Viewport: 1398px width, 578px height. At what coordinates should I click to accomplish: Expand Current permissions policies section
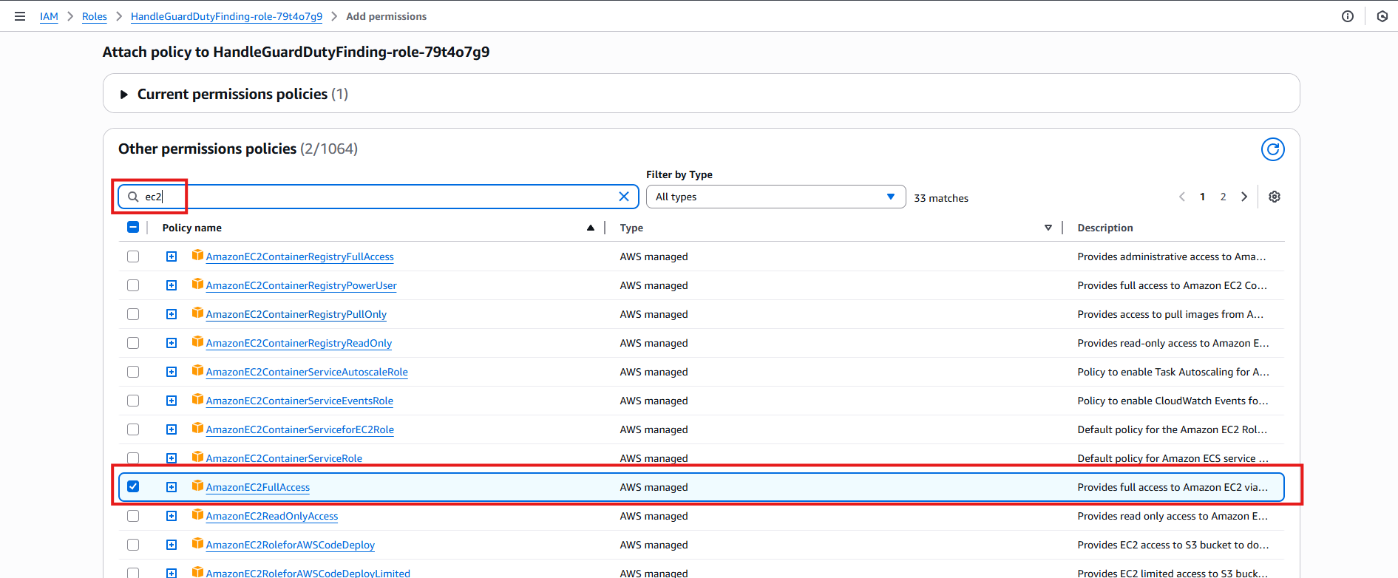point(123,94)
